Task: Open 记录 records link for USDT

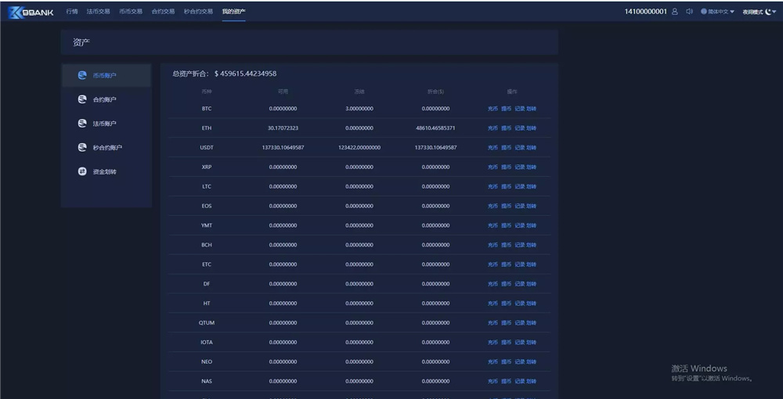Action: (x=519, y=148)
